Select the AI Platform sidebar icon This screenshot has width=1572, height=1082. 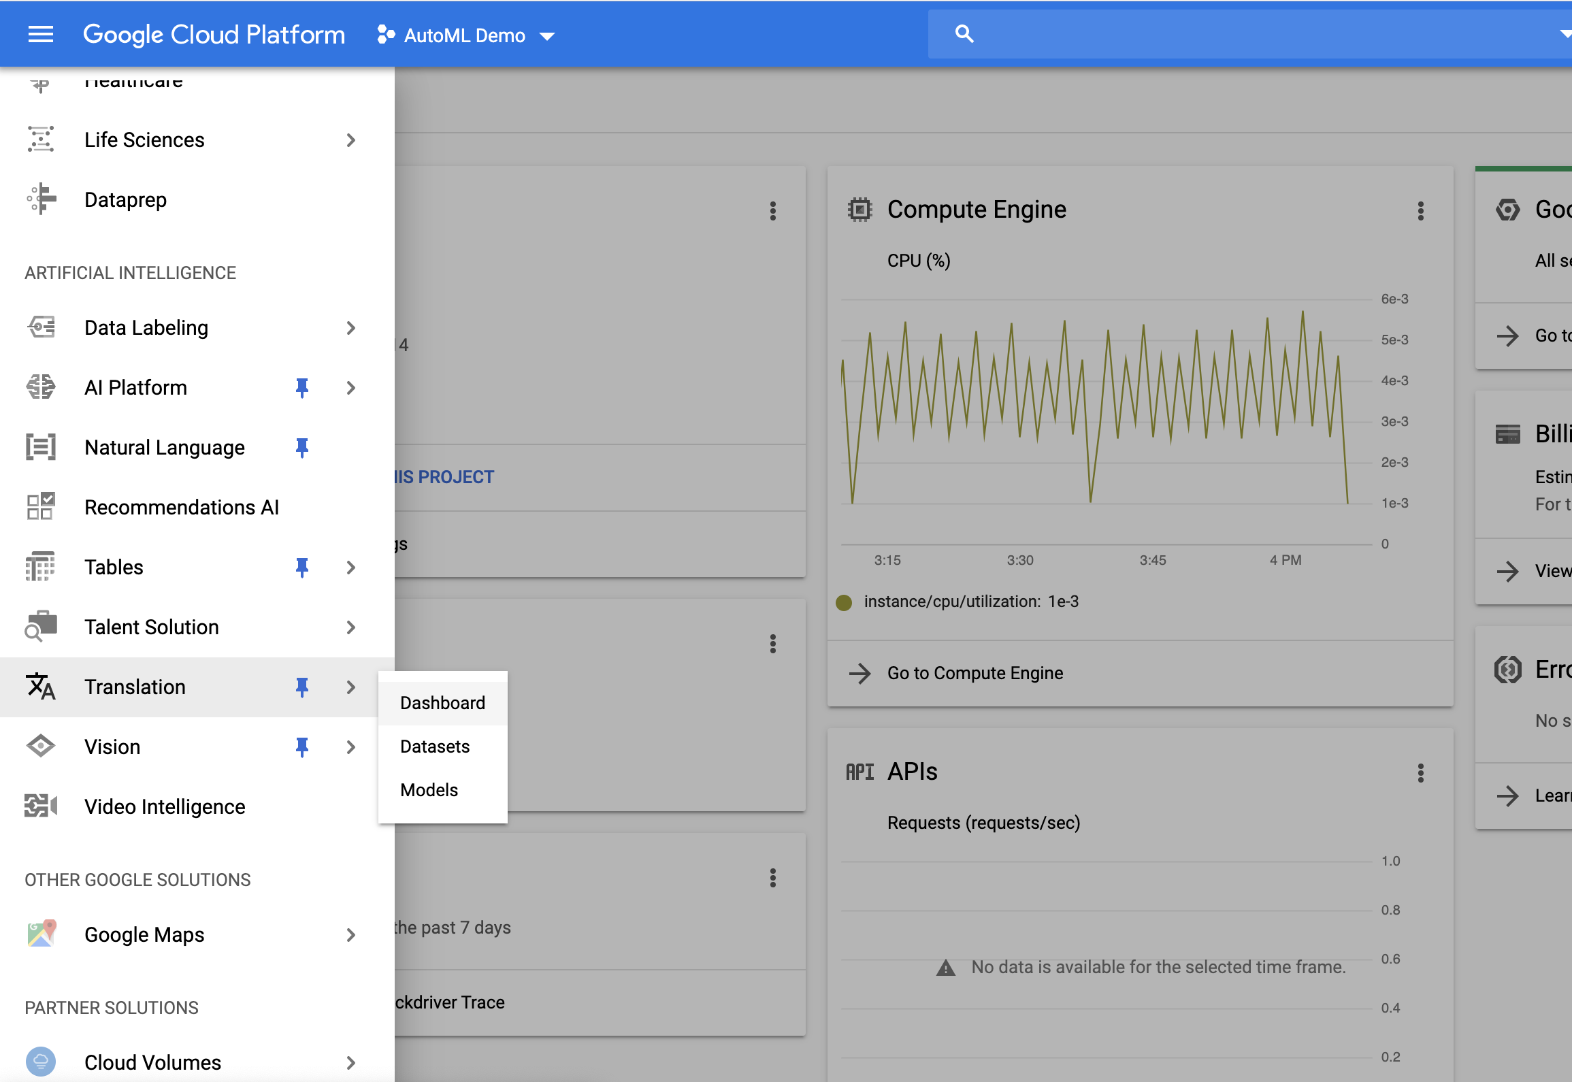click(x=40, y=387)
